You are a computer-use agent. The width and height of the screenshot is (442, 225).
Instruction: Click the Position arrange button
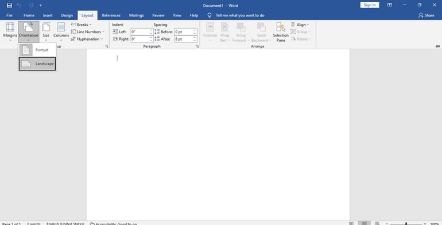click(210, 32)
